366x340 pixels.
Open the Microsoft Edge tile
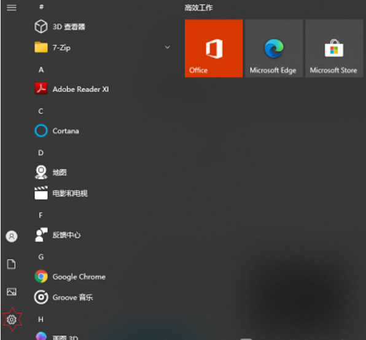coord(274,48)
